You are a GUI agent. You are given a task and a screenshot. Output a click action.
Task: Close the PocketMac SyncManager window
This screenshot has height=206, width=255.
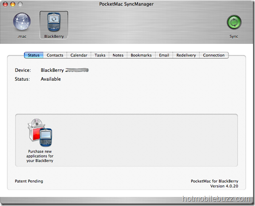tap(5, 4)
